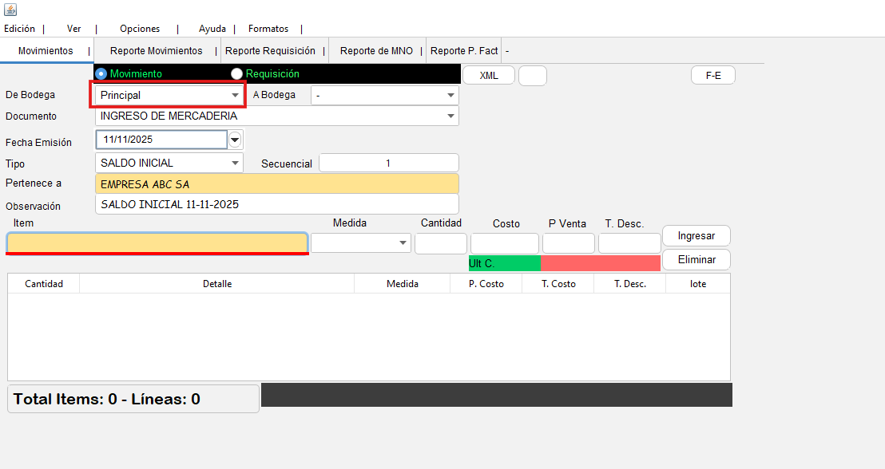The height and width of the screenshot is (469, 885).
Task: Expand the Documento dropdown list
Action: point(450,116)
